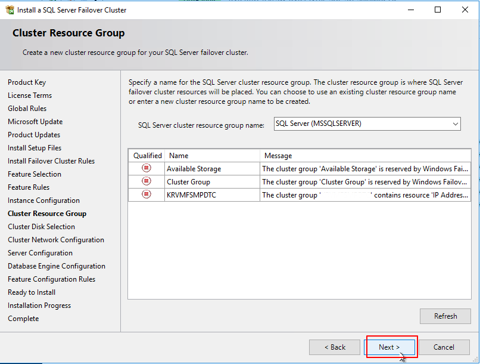
Task: Jump to the Database Engine Configuration step
Action: tap(57, 266)
